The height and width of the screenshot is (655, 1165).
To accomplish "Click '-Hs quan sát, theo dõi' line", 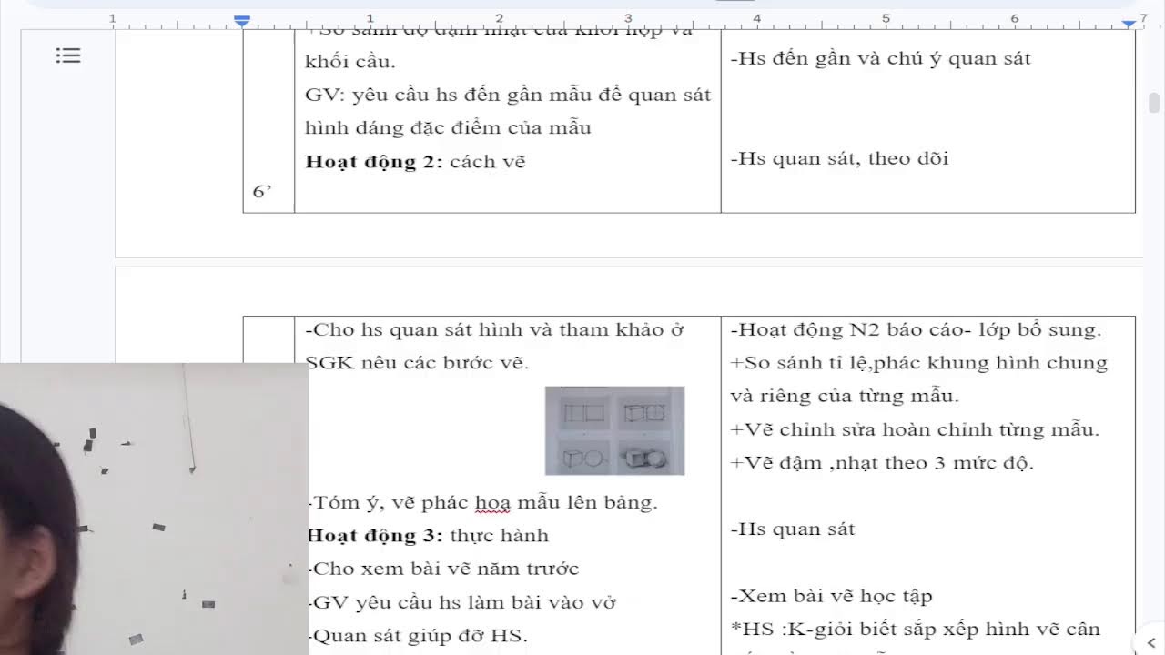I will click(x=839, y=158).
